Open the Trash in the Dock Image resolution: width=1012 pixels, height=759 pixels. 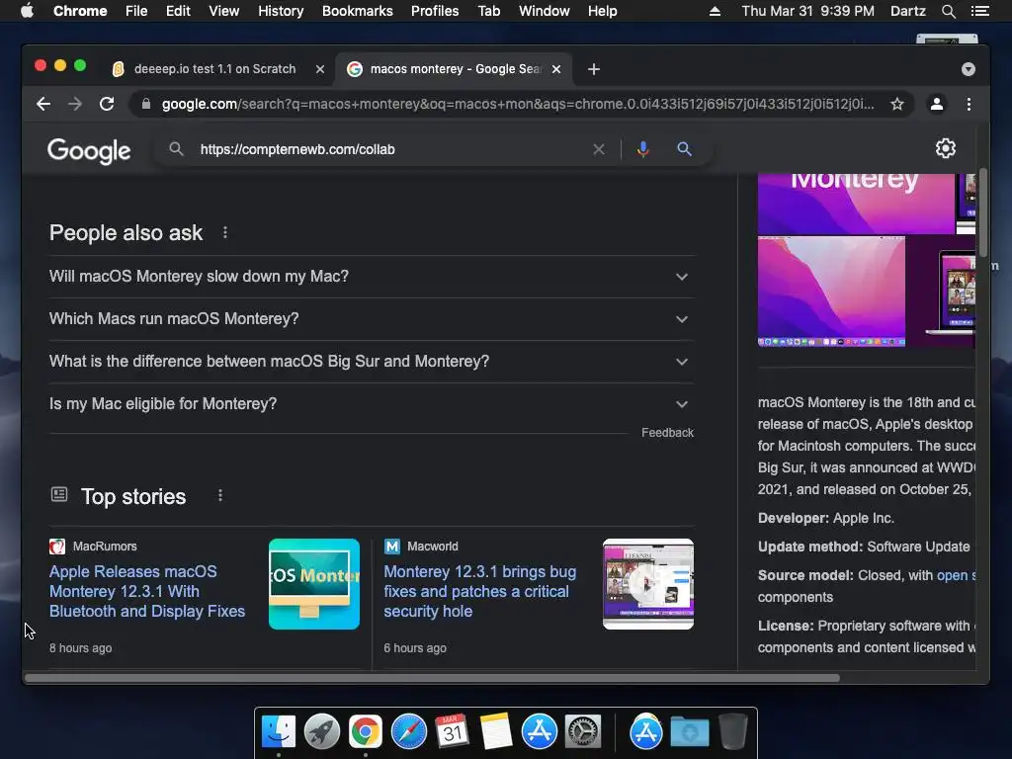[x=732, y=732]
